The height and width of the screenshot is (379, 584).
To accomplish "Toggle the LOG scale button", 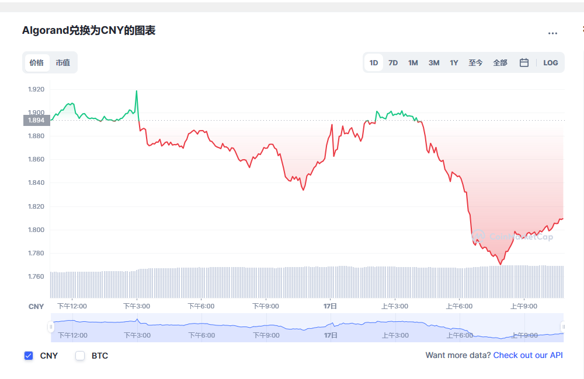I will [x=551, y=62].
